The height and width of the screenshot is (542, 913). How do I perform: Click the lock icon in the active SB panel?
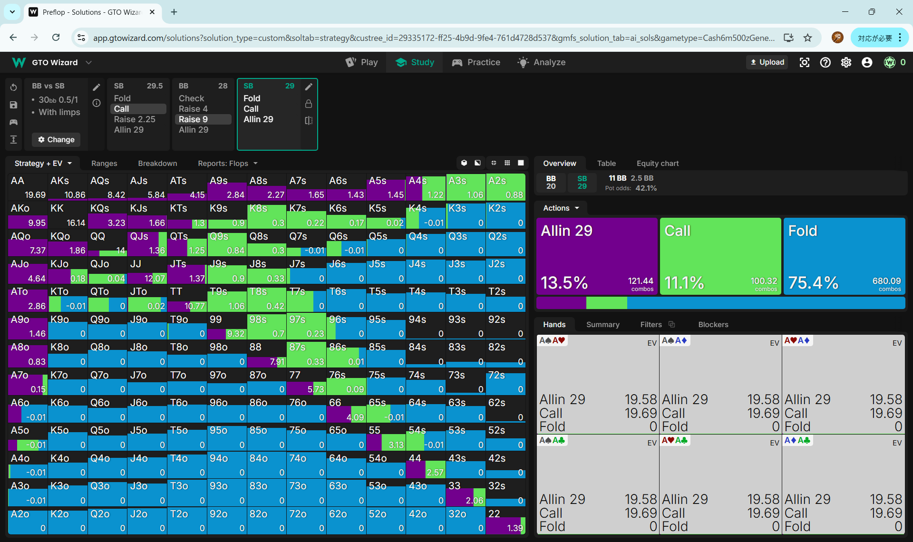tap(309, 104)
